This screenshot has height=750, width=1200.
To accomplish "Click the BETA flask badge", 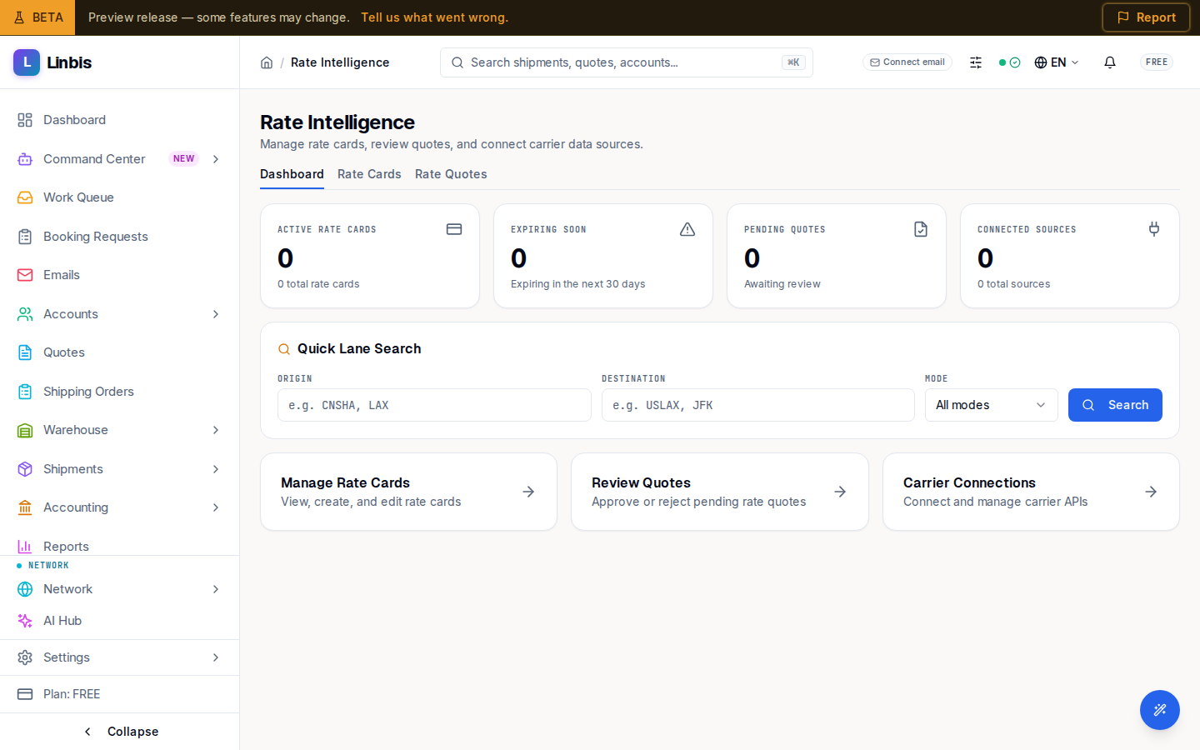I will (37, 17).
